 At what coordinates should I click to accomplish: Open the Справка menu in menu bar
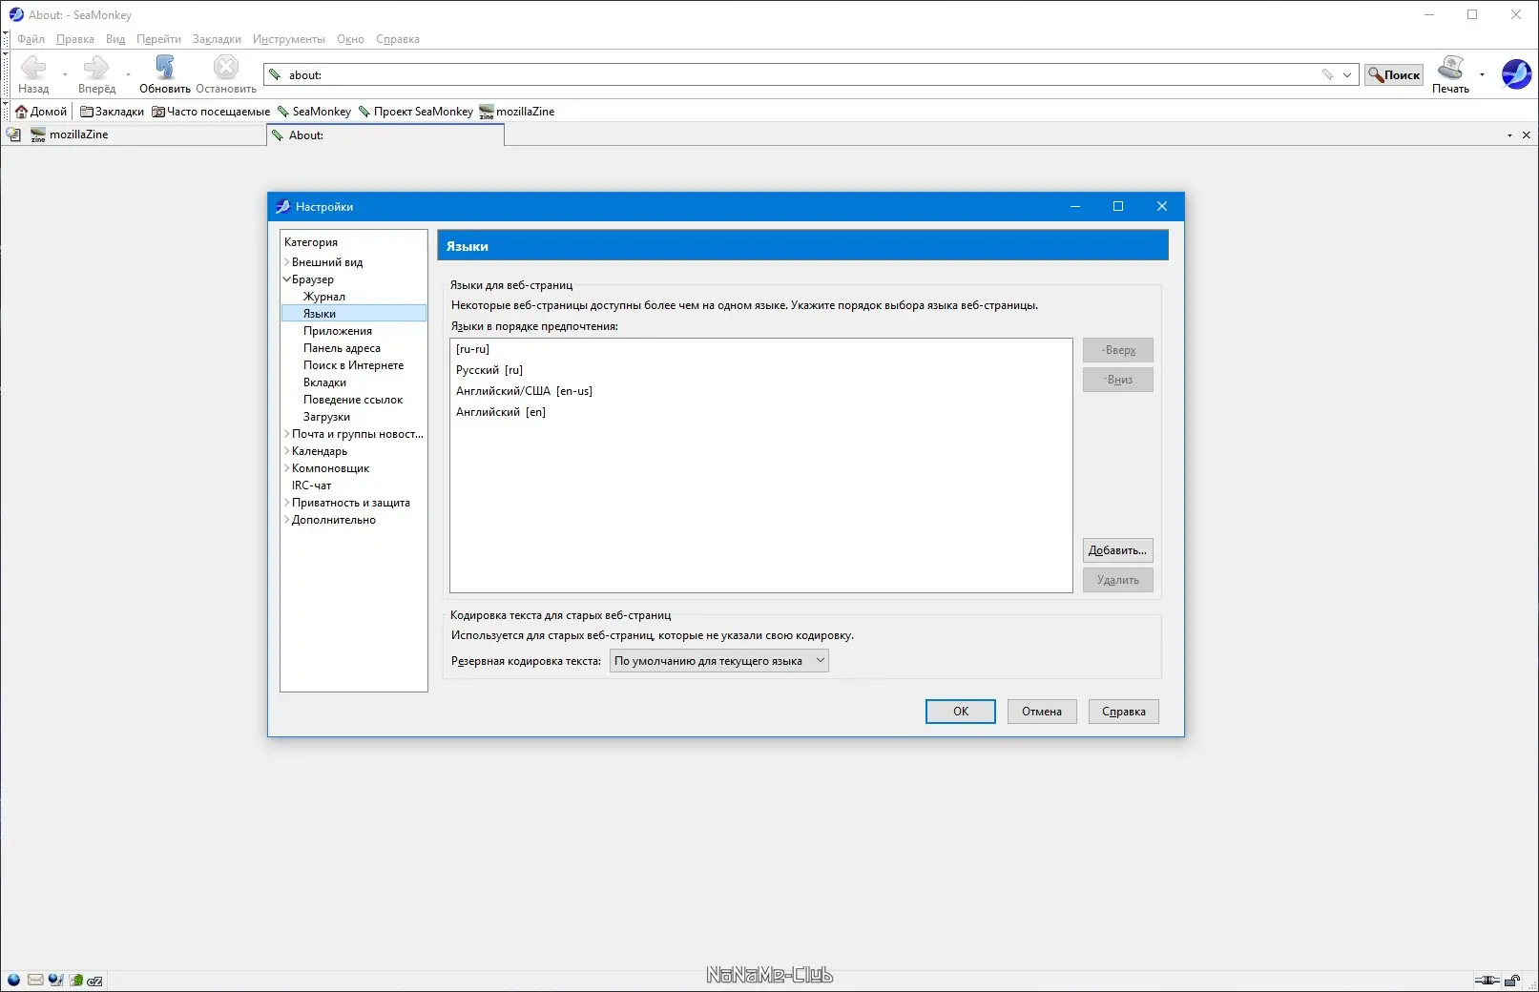tap(398, 39)
